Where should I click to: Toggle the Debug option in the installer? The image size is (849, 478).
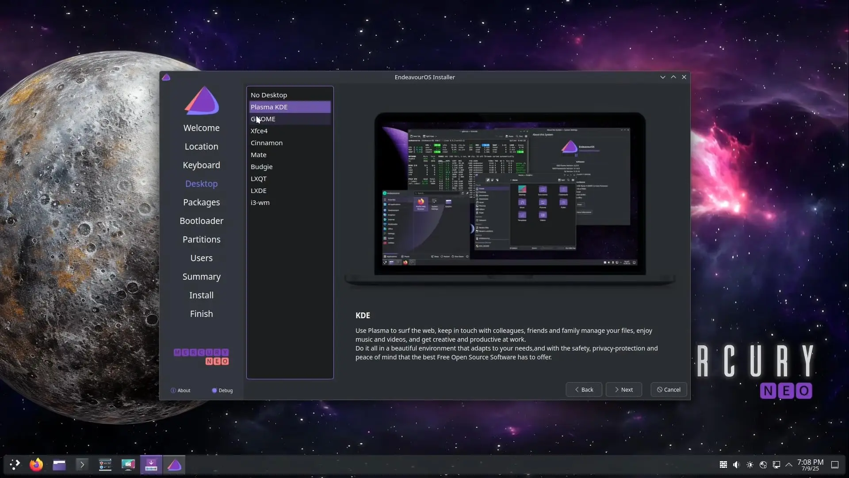(222, 390)
